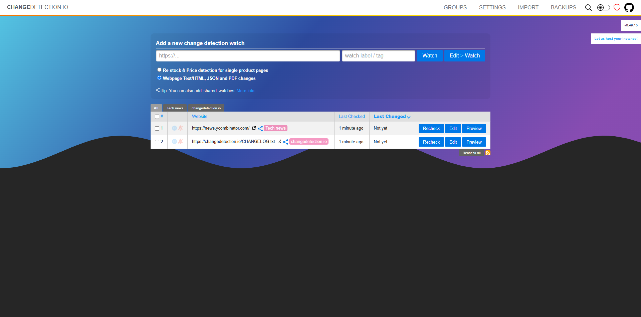Focus the https:// URL input field

[248, 56]
